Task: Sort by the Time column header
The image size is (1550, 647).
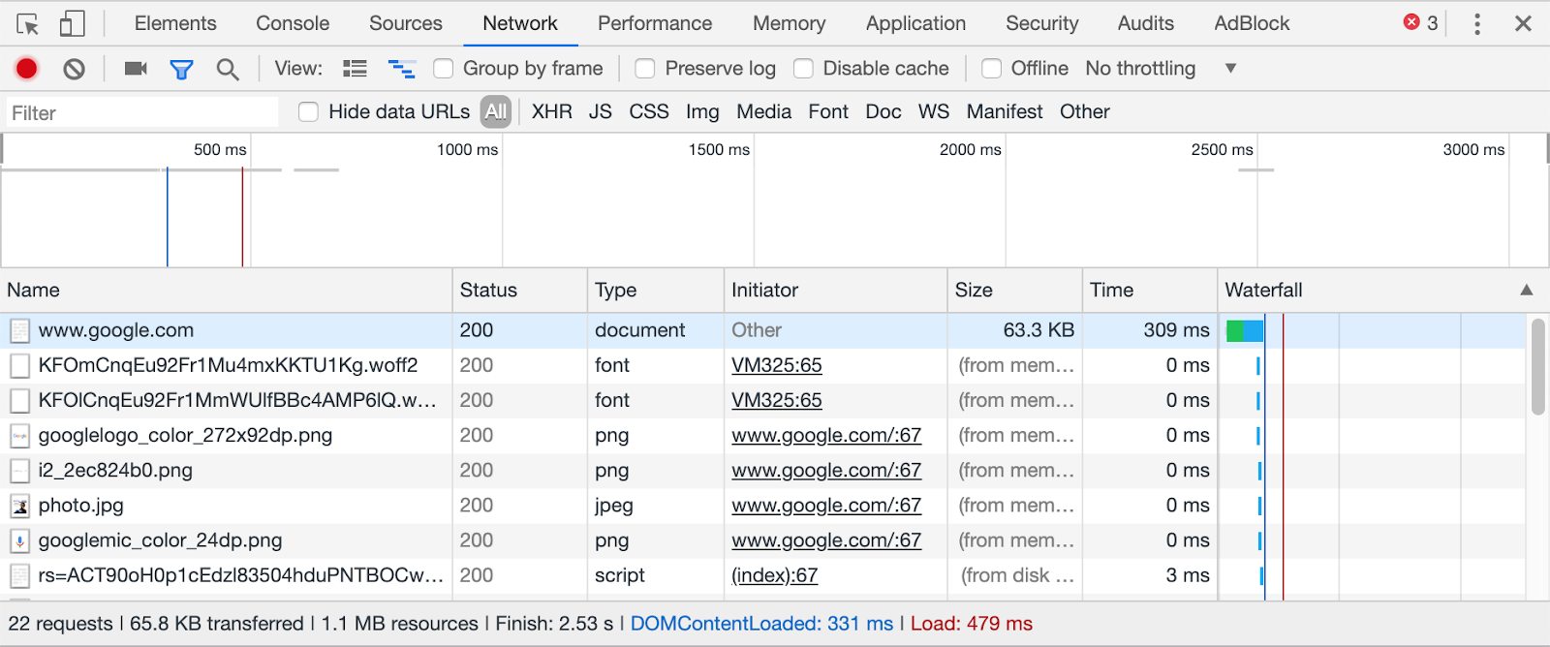Action: (1150, 291)
